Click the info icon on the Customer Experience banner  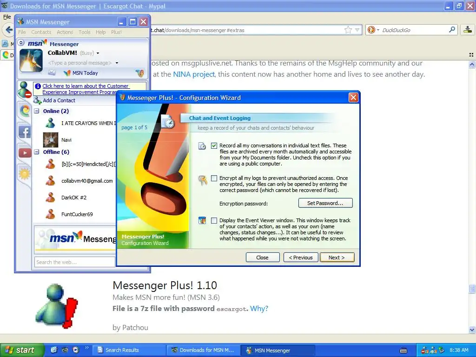[x=38, y=86]
